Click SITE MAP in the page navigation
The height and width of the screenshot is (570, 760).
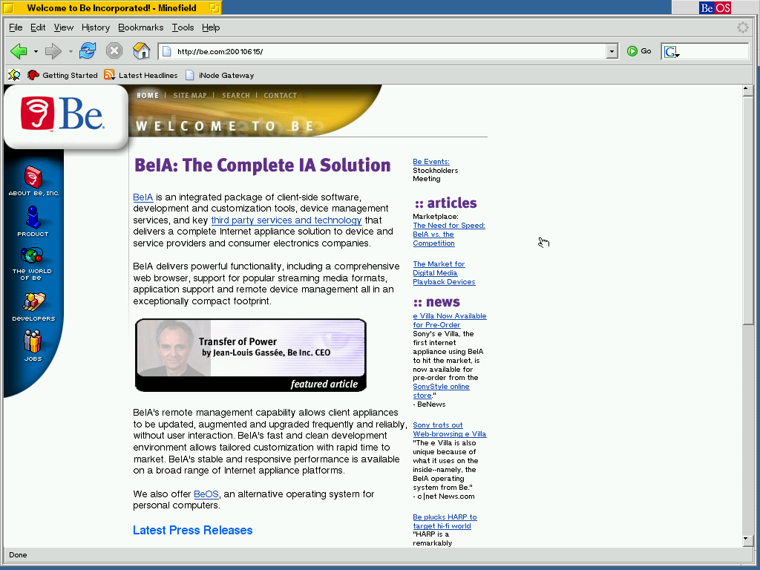click(x=189, y=96)
